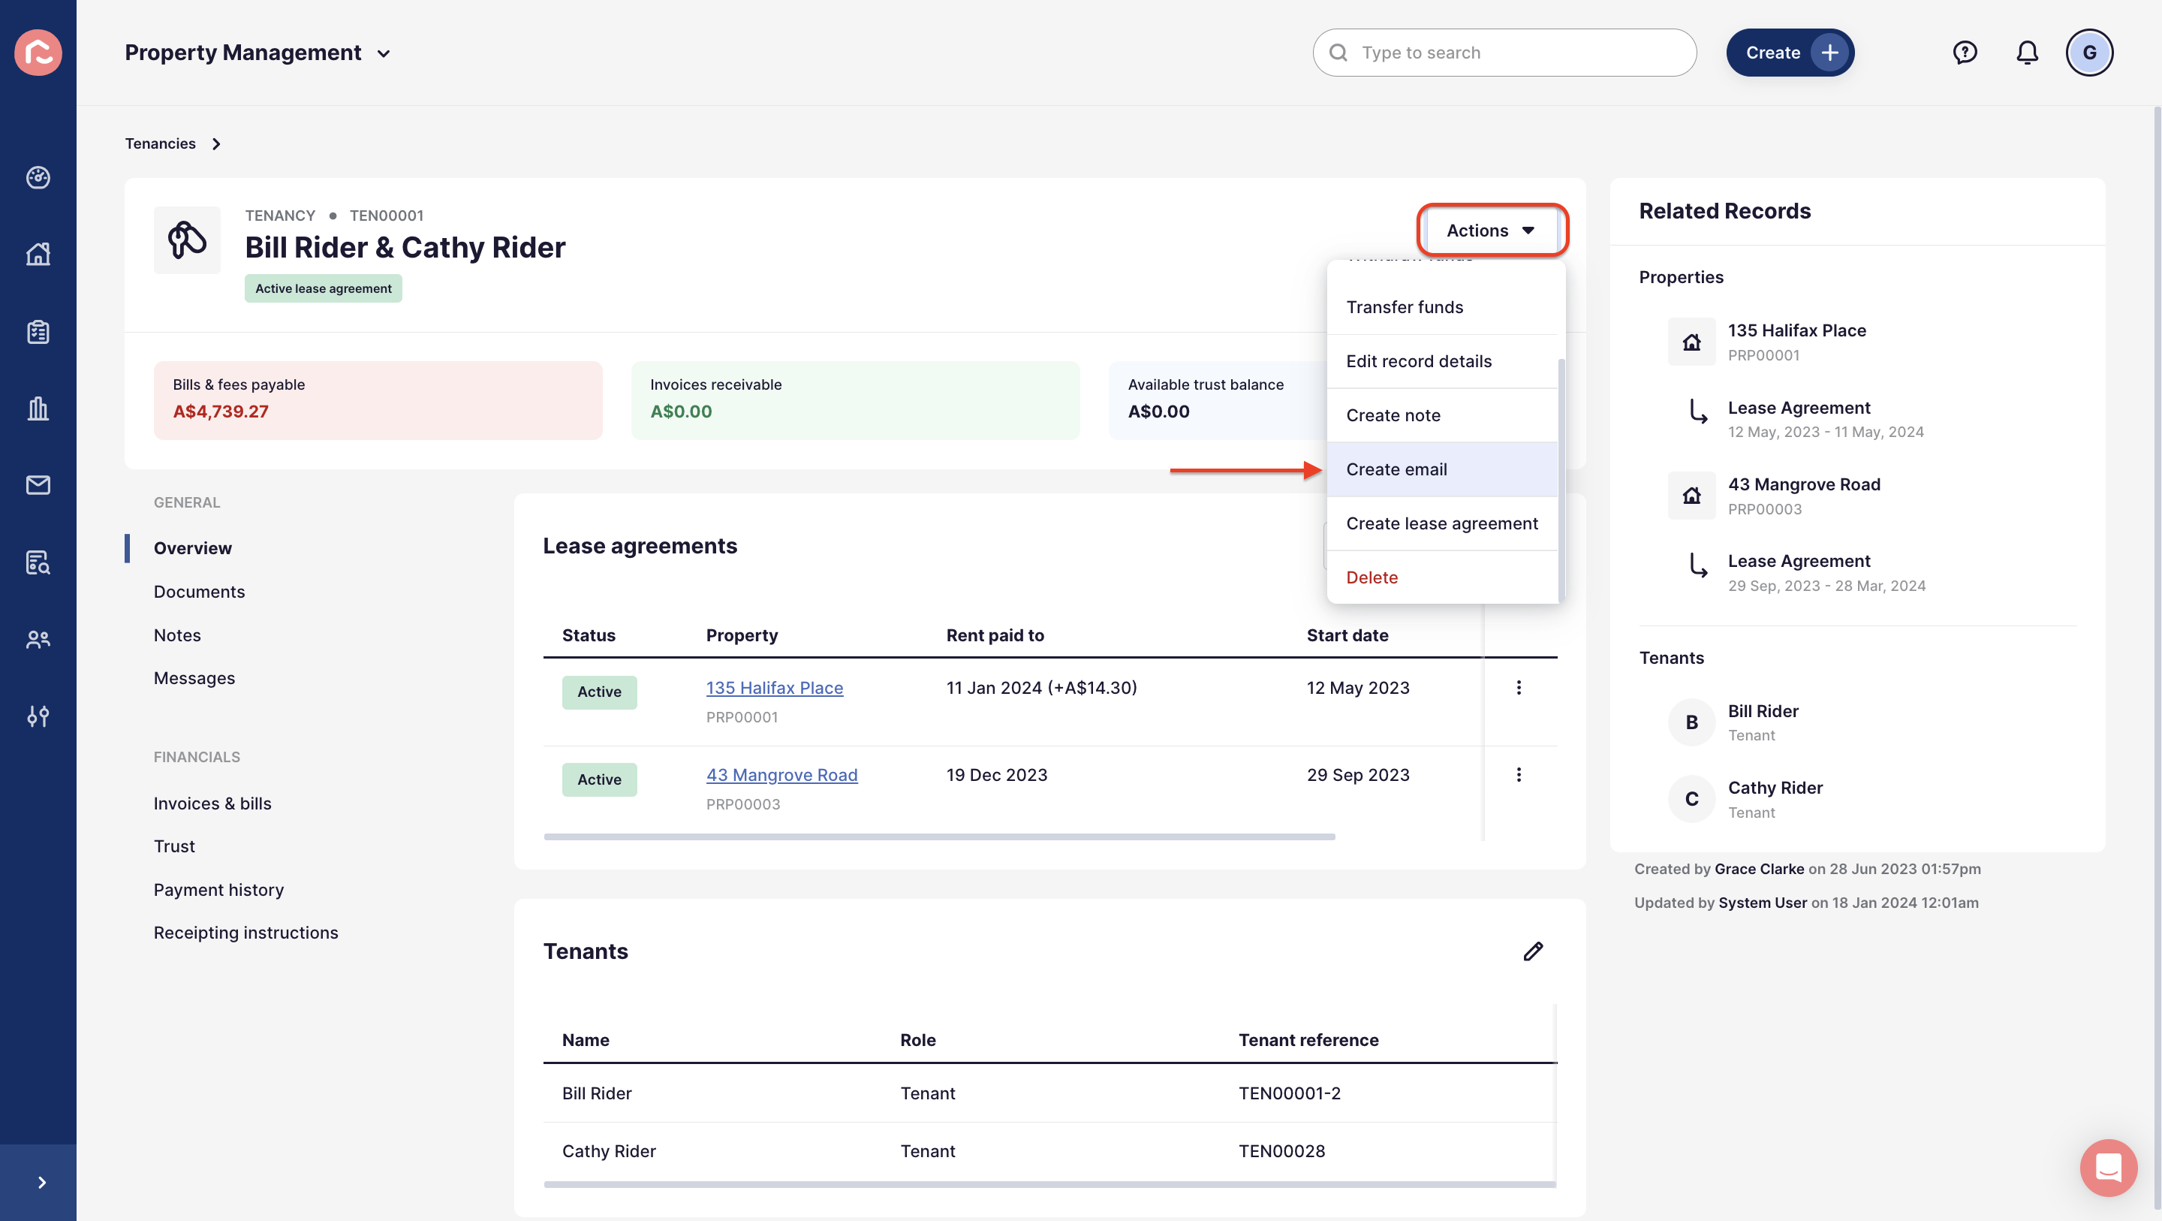
Task: Open the mail envelope icon in sidebar
Action: pyautogui.click(x=38, y=484)
